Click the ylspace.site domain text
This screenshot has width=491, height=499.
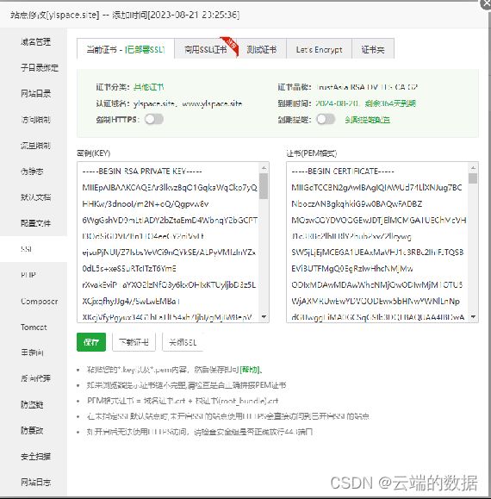coord(154,103)
